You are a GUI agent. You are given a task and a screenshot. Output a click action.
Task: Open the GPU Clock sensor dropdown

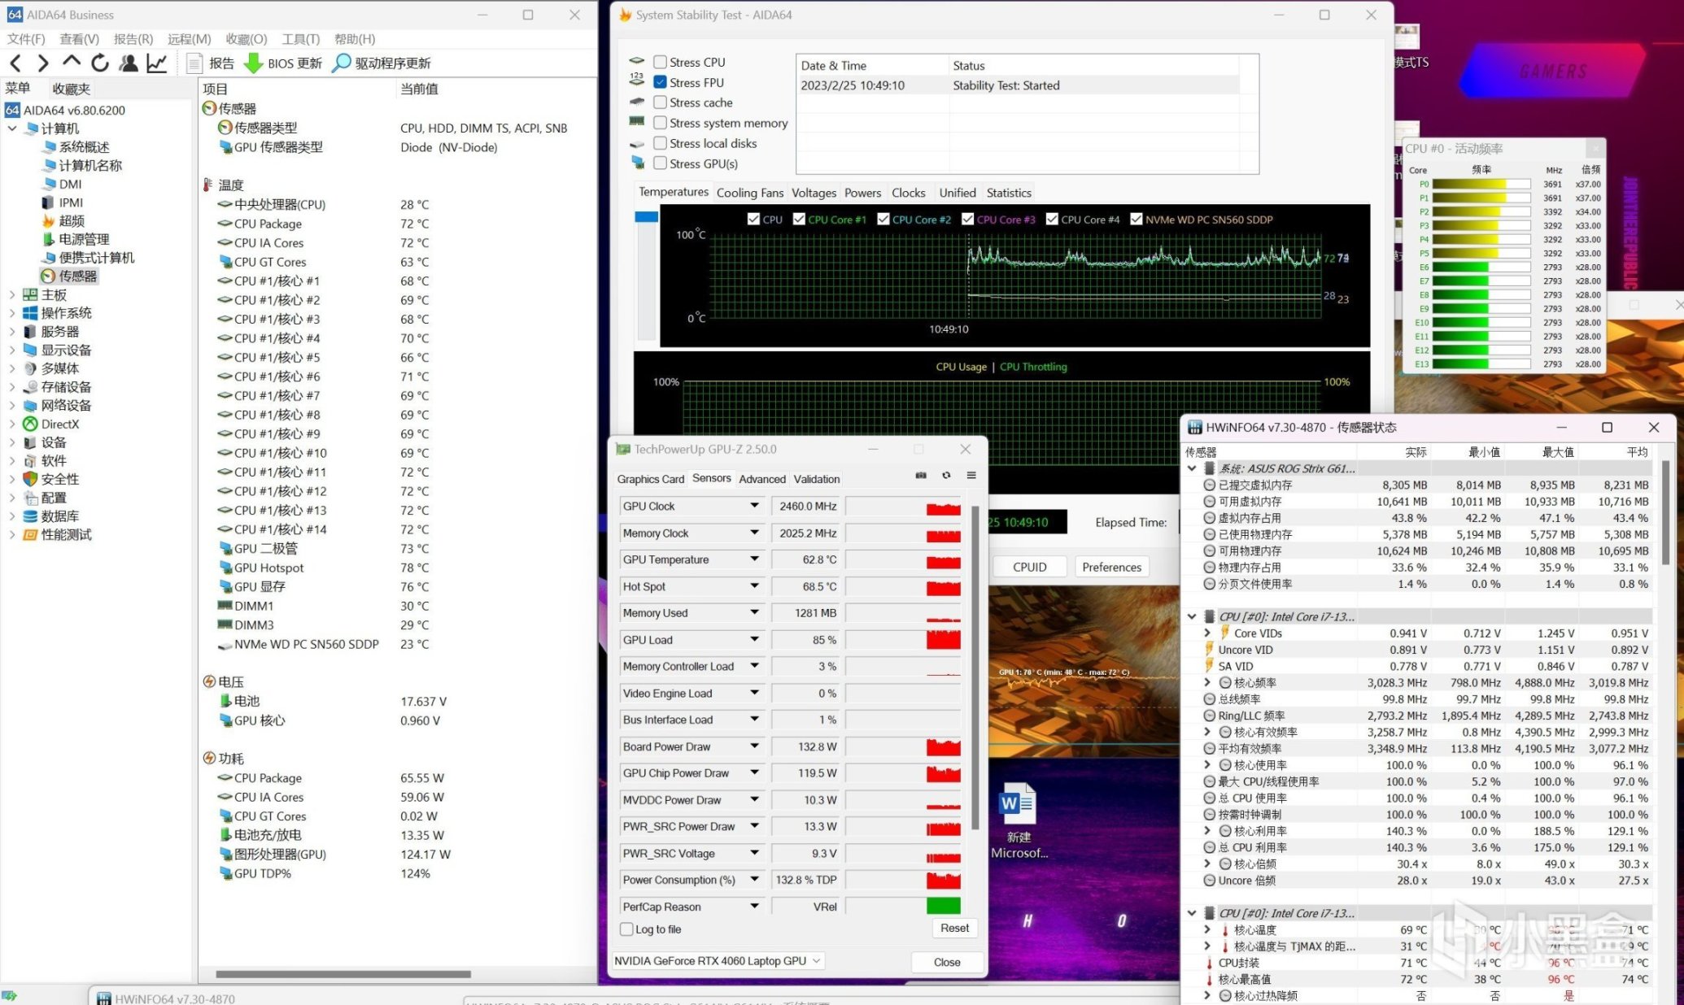[x=754, y=506]
